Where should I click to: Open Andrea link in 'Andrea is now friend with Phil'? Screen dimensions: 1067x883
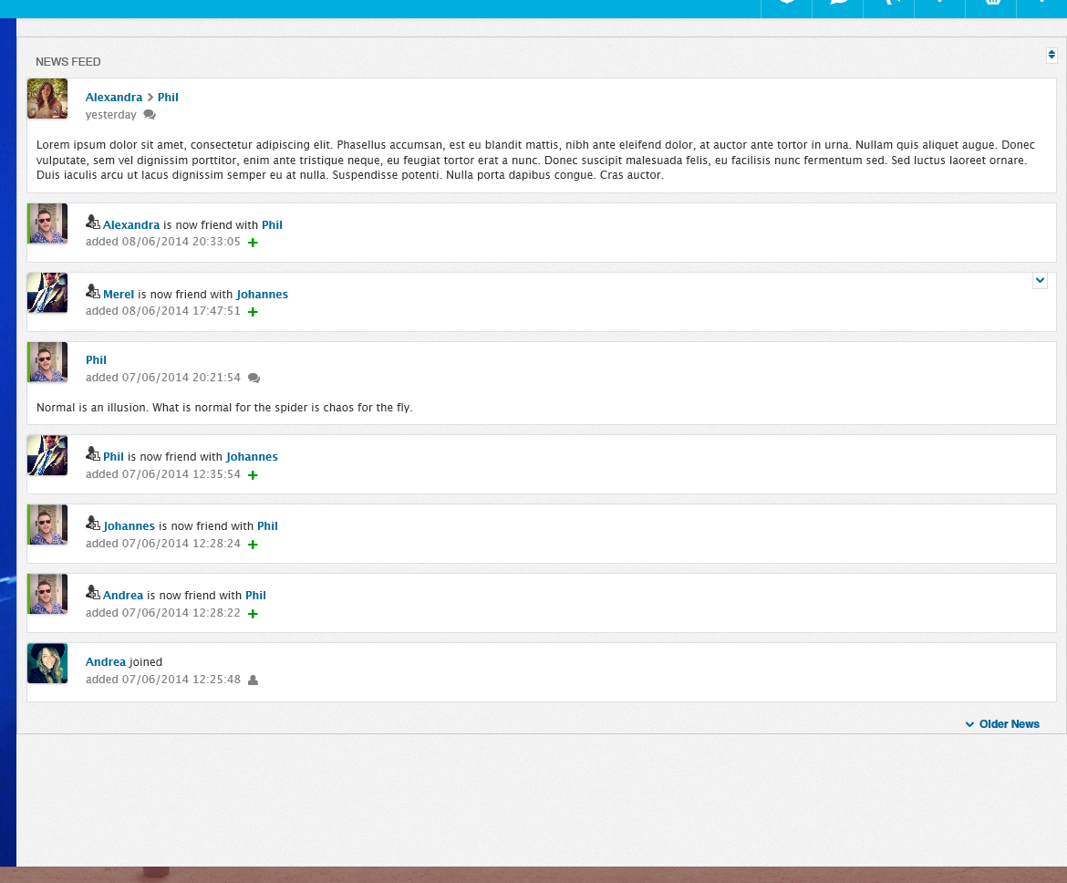click(123, 596)
